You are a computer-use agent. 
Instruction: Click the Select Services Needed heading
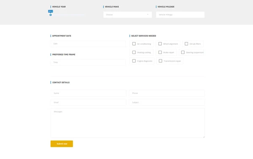[144, 36]
